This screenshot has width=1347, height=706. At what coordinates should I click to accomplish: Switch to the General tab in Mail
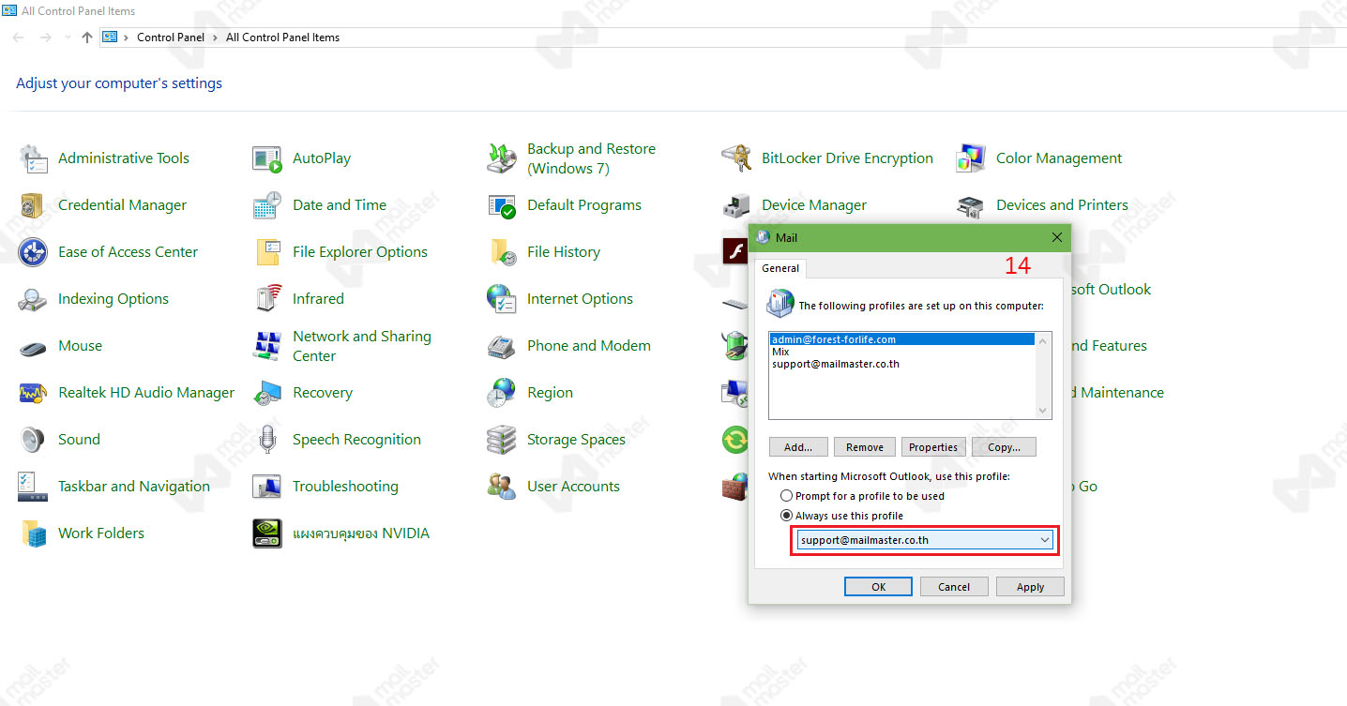pyautogui.click(x=780, y=268)
